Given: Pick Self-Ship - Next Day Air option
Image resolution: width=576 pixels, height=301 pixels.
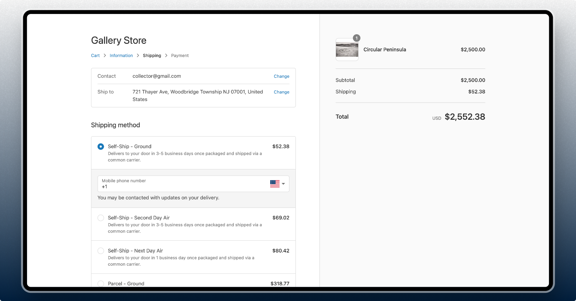Looking at the screenshot, I should tap(101, 251).
